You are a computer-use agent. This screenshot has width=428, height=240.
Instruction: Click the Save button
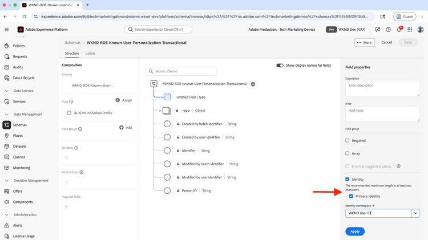click(x=408, y=43)
